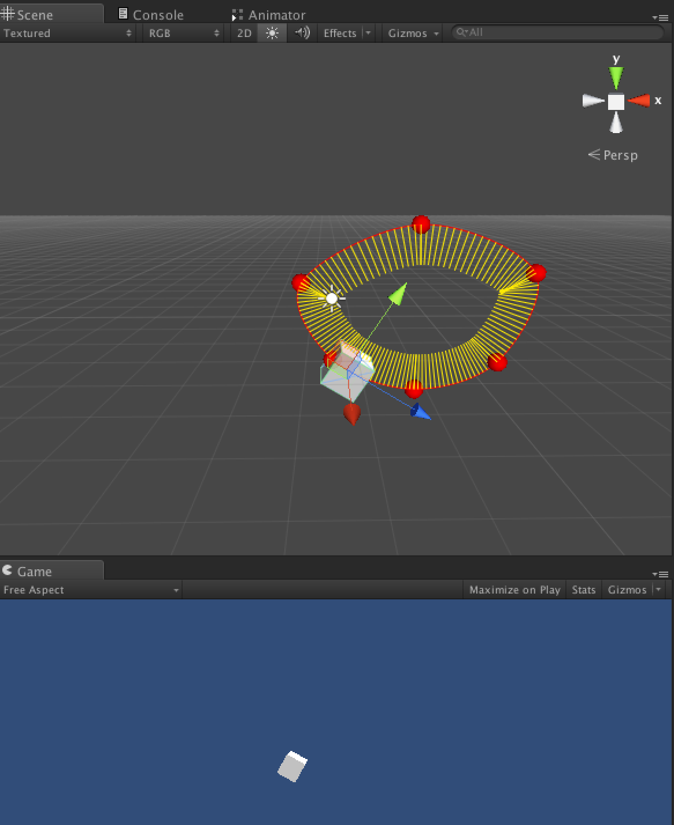674x825 pixels.
Task: Toggle Game view Gizmos button
Action: coord(627,590)
